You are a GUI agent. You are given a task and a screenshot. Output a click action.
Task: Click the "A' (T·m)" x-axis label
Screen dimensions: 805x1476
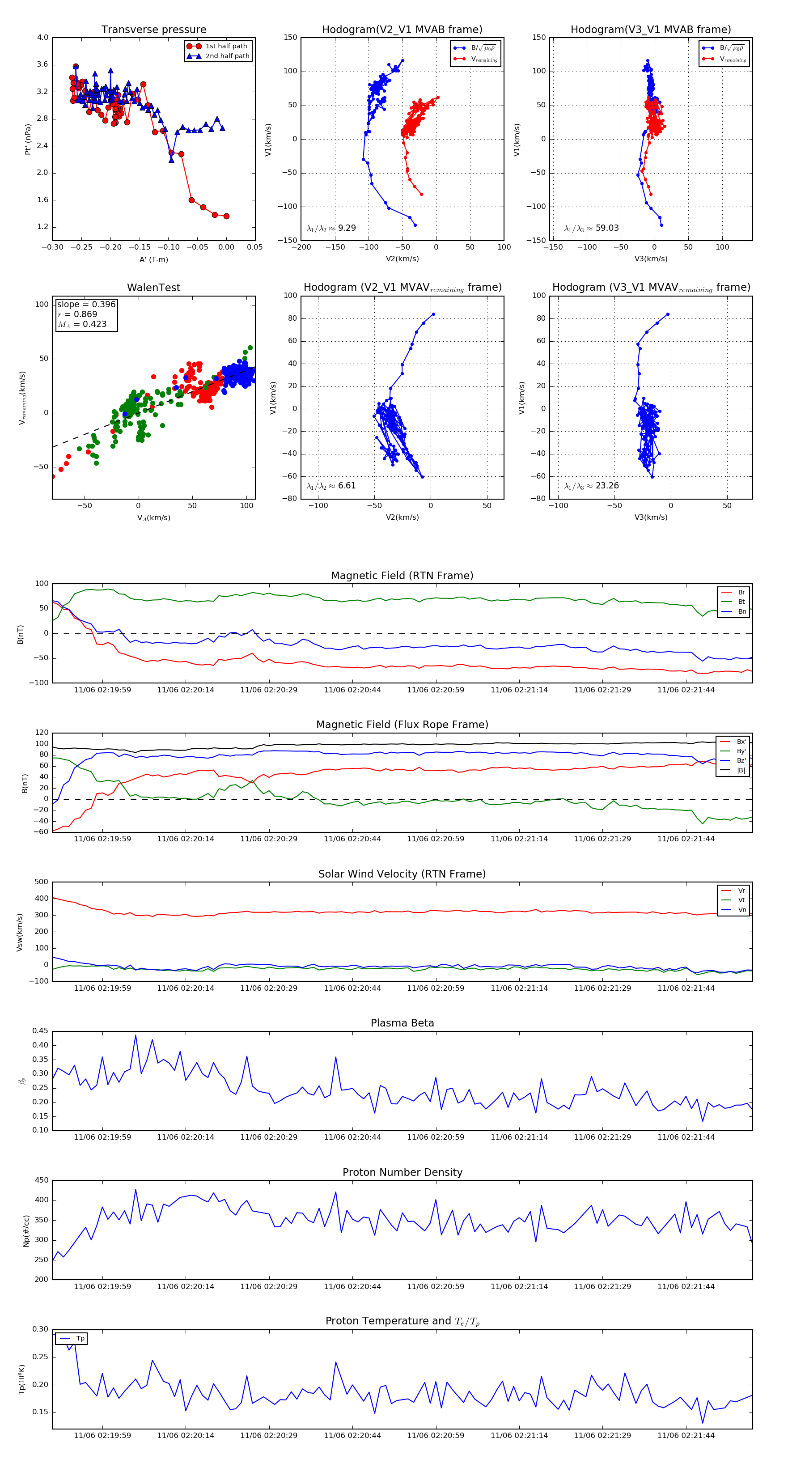click(153, 259)
